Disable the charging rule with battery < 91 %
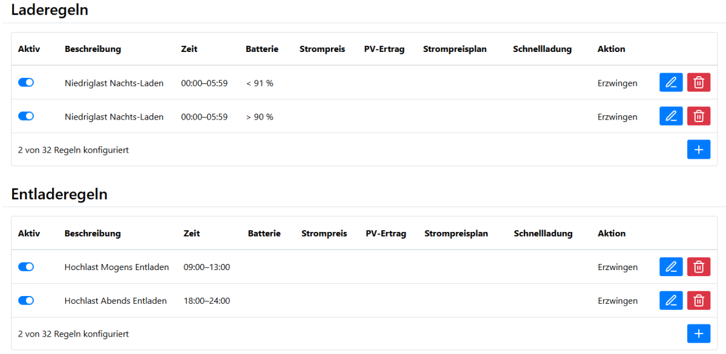The width and height of the screenshot is (726, 354). [x=26, y=83]
